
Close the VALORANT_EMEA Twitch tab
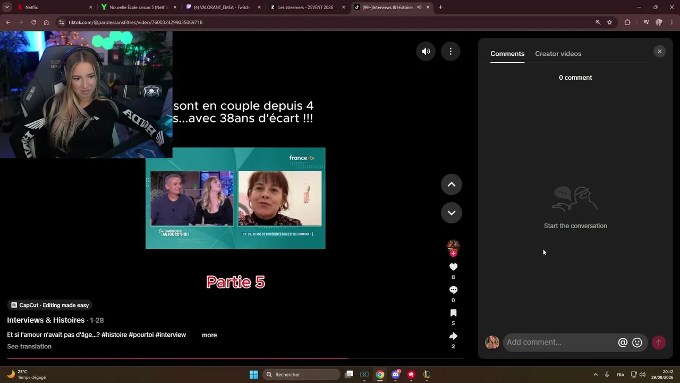[x=259, y=7]
